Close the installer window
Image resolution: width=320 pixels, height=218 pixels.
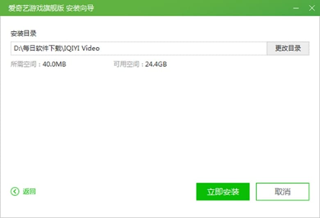312,8
